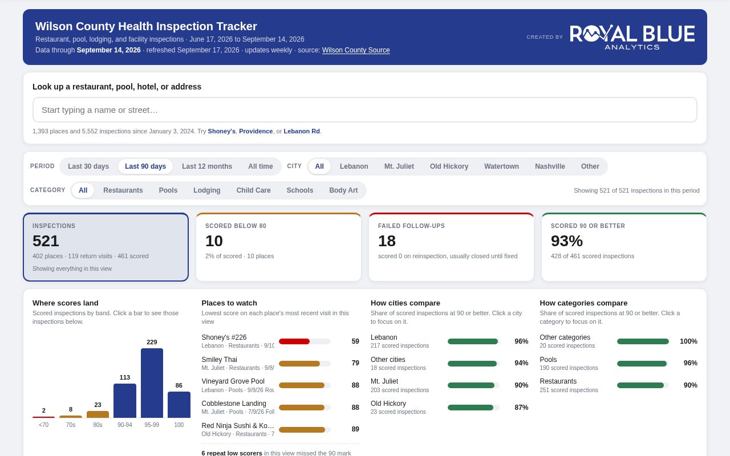Open Shoney's #226 in Places to watch
Image resolution: width=730 pixels, height=456 pixels.
281,341
